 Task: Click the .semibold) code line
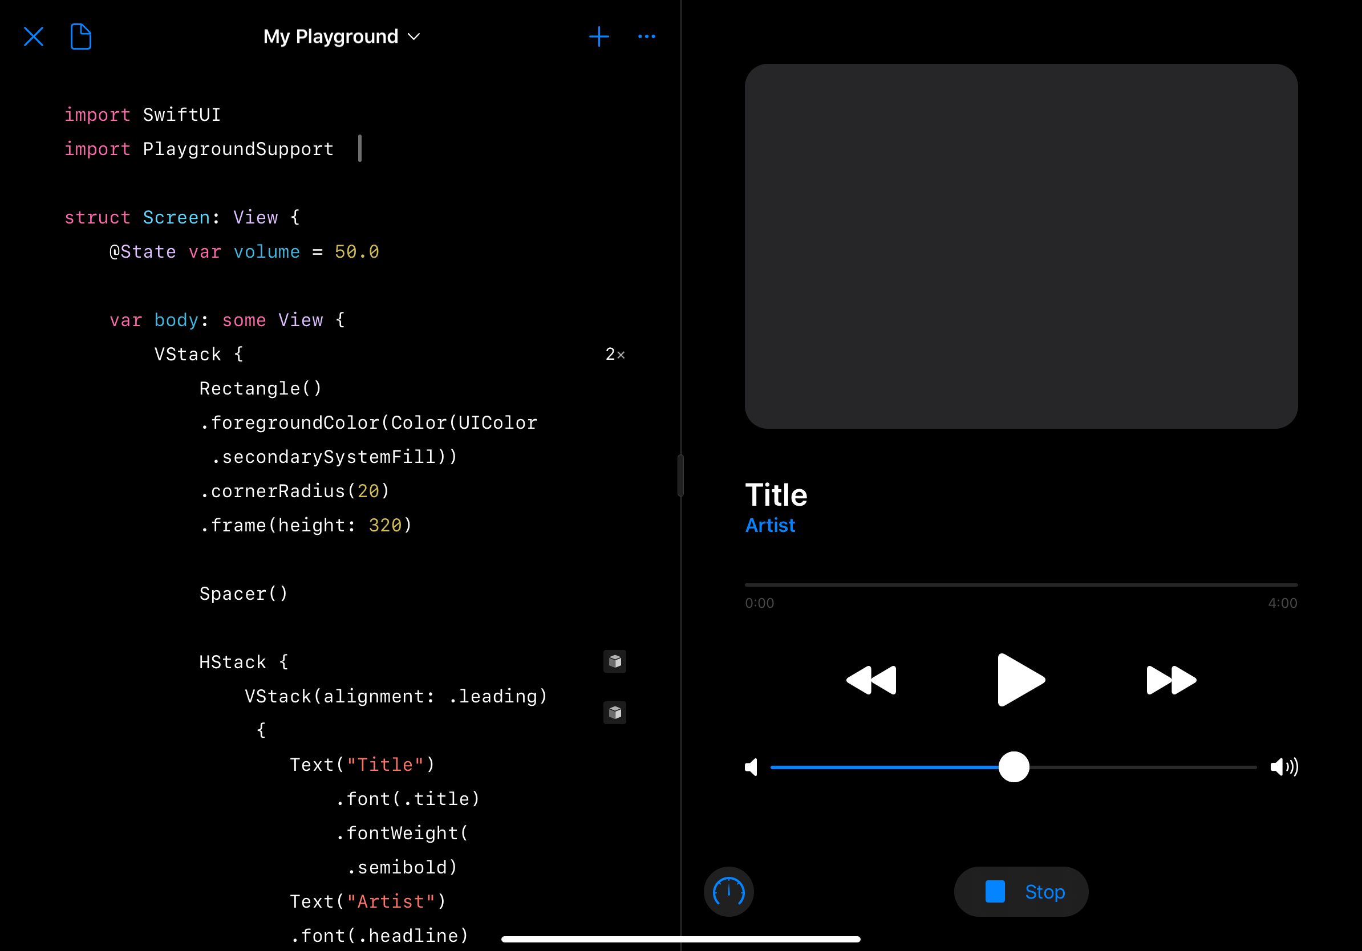click(x=402, y=867)
